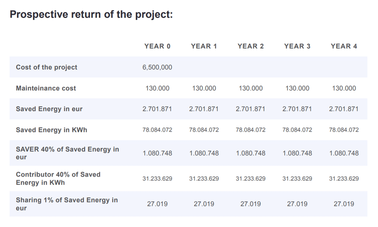378x227 pixels.
Task: Click the 'Prospective return of the project' heading
Action: [91, 14]
